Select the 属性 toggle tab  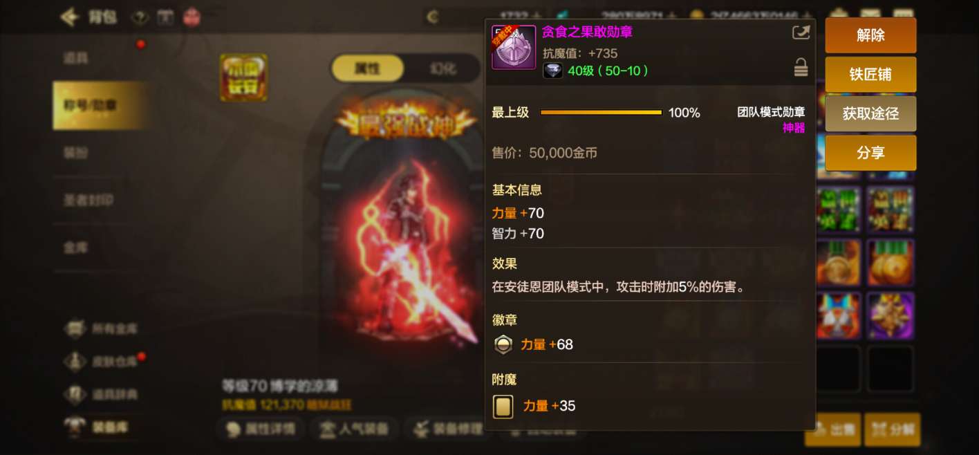pos(367,68)
